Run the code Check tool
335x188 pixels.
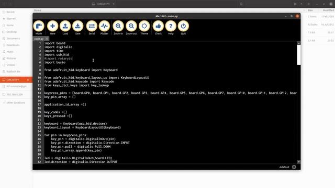pyautogui.click(x=158, y=28)
